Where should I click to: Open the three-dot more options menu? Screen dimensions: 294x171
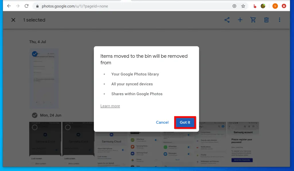(279, 20)
